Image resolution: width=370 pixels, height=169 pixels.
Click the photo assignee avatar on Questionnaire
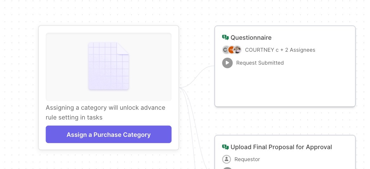(237, 50)
